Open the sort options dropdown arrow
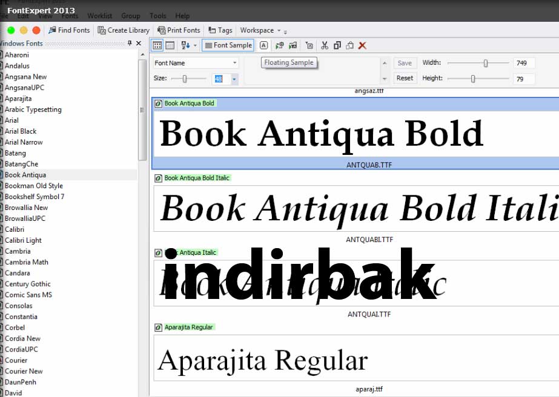This screenshot has width=559, height=397. click(x=195, y=45)
